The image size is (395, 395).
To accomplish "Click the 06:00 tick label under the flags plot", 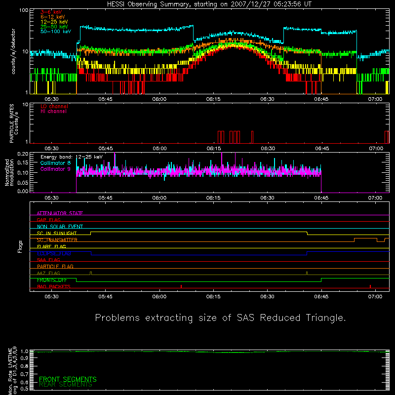I will point(159,297).
